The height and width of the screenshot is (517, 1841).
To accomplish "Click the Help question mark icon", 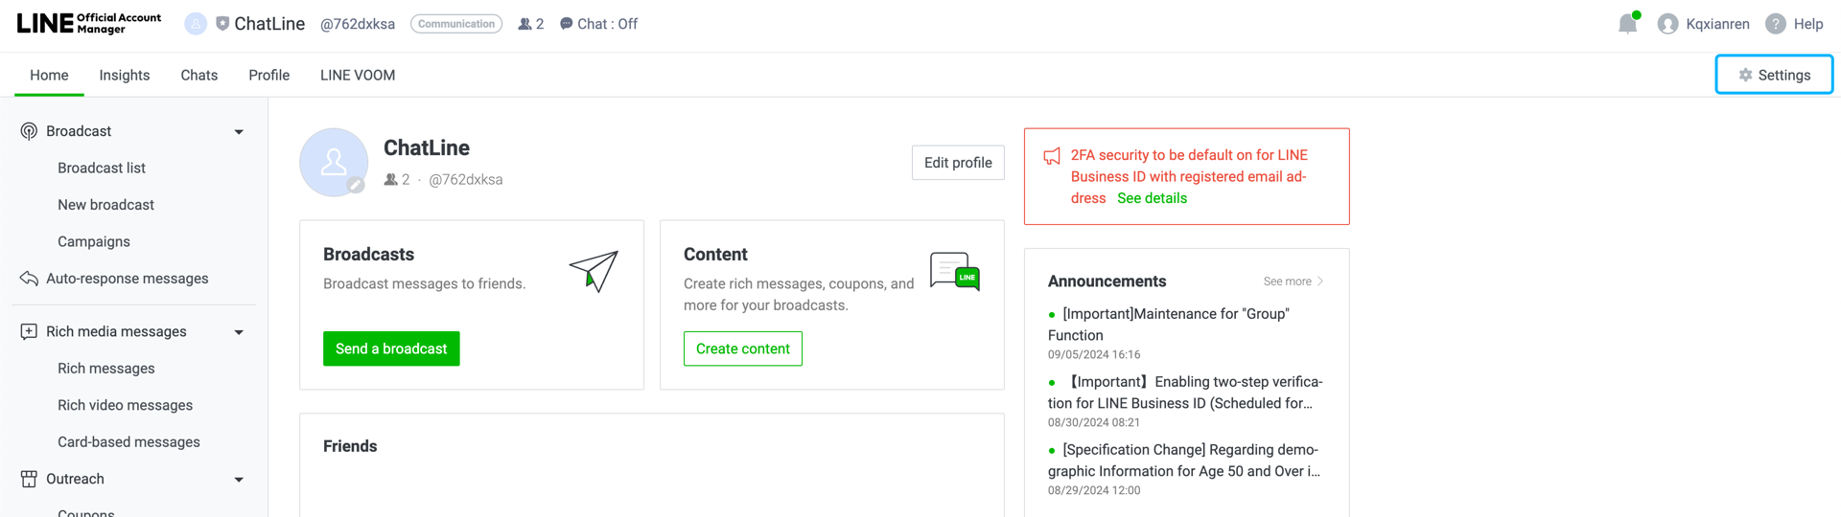I will (x=1776, y=24).
